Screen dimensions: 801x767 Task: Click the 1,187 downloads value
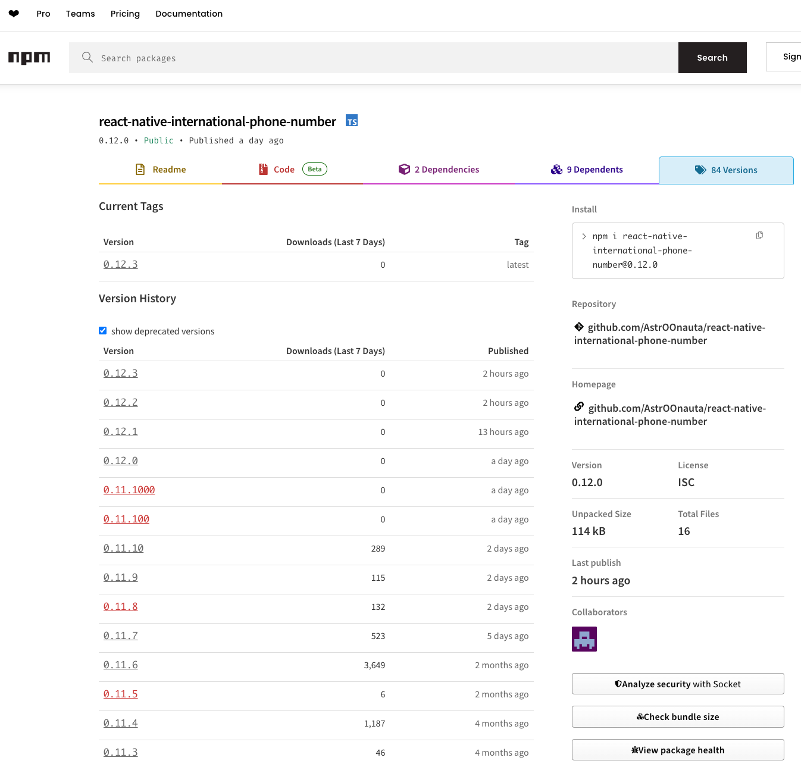coord(374,724)
